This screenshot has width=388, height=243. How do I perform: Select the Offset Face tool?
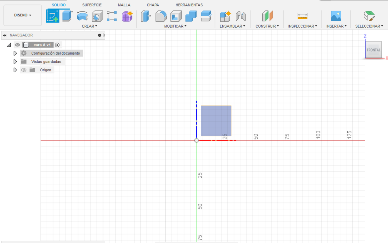point(206,16)
